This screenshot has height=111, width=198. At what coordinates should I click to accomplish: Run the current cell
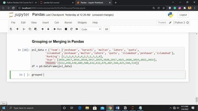point(58,29)
